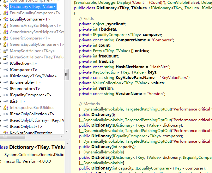Click the IComparer<T> interface icon
This screenshot has height=173, width=212.
tap(6, 70)
